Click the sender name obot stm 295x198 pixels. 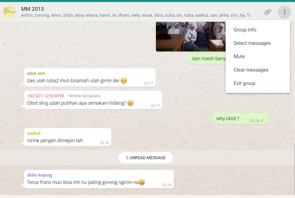[36, 73]
